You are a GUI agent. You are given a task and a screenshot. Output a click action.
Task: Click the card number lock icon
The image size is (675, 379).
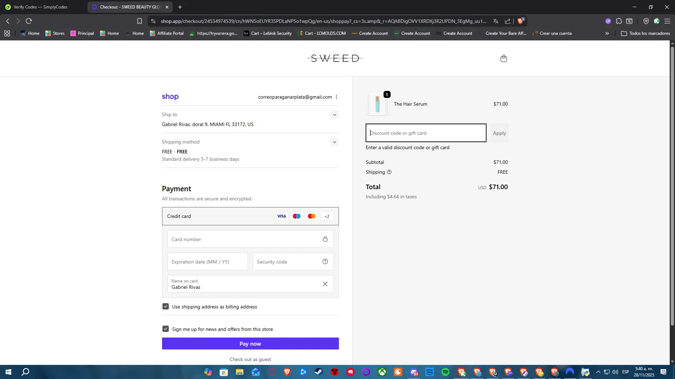325,239
